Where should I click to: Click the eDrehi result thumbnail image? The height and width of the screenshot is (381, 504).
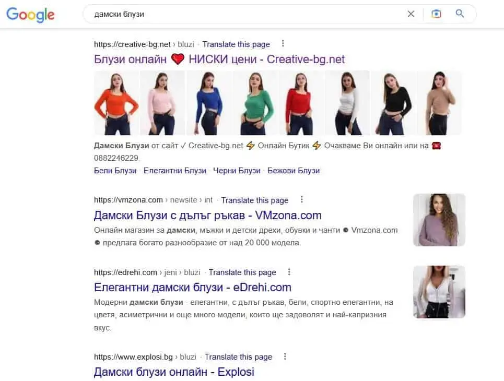click(439, 292)
